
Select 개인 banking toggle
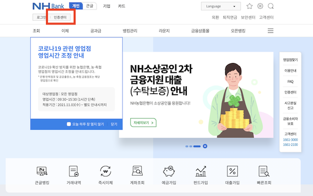click(76, 6)
